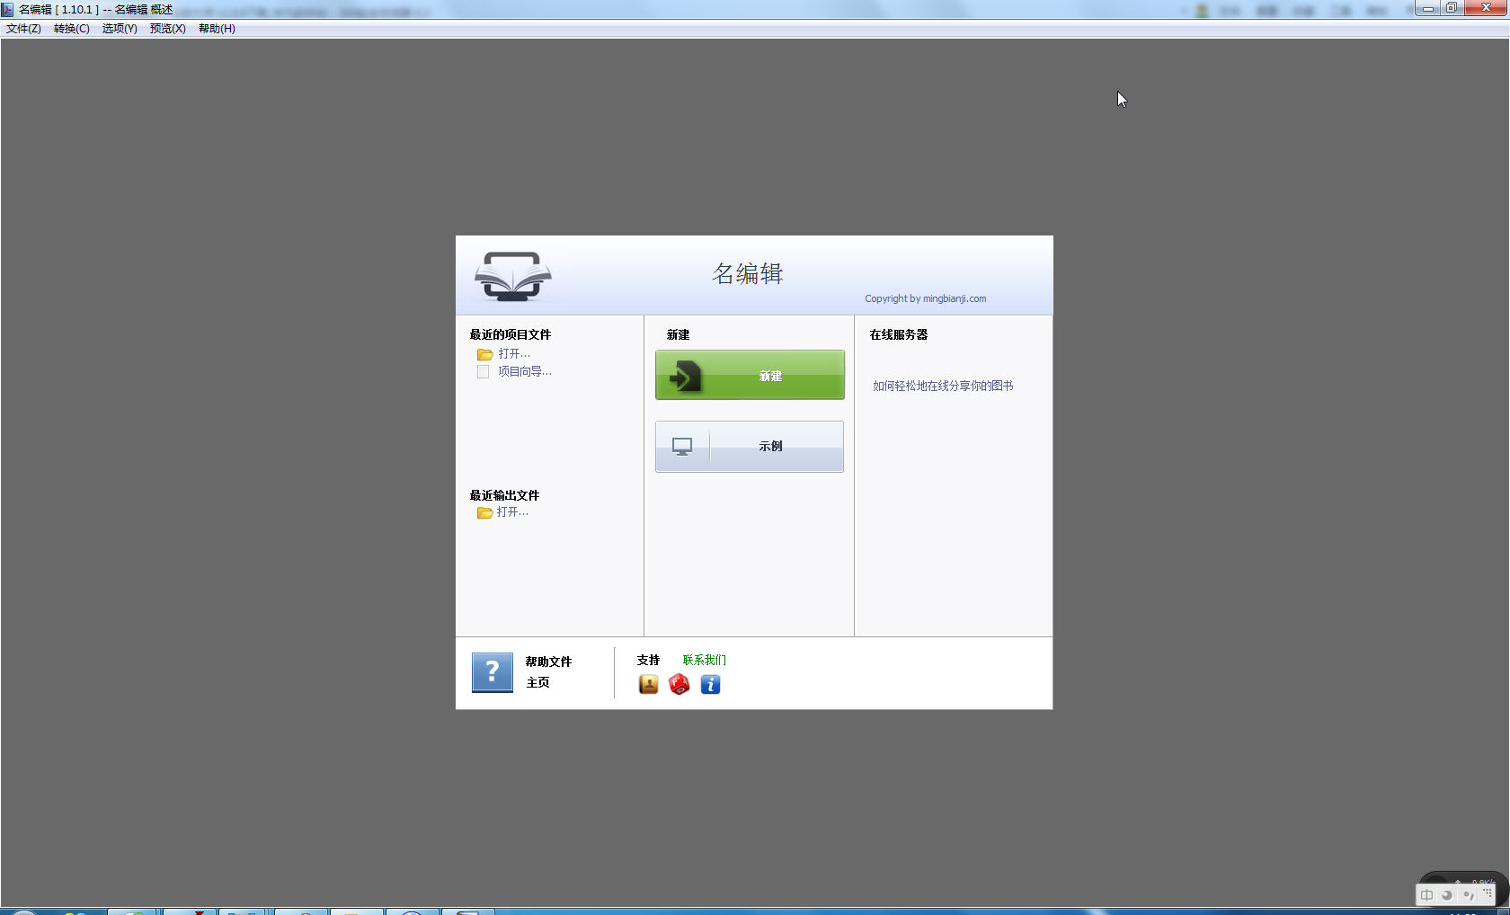Open the 文件(Z) menu
The image size is (1510, 915).
pos(23,29)
